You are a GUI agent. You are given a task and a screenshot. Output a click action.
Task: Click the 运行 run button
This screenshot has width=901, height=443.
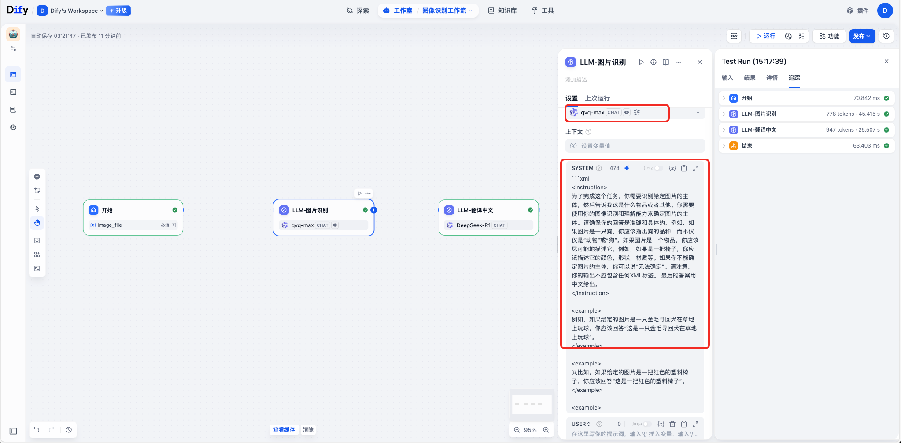tap(765, 36)
